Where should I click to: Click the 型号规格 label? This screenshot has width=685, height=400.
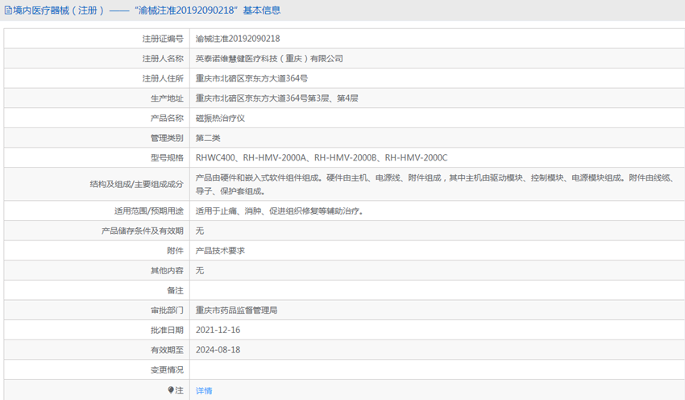point(168,158)
